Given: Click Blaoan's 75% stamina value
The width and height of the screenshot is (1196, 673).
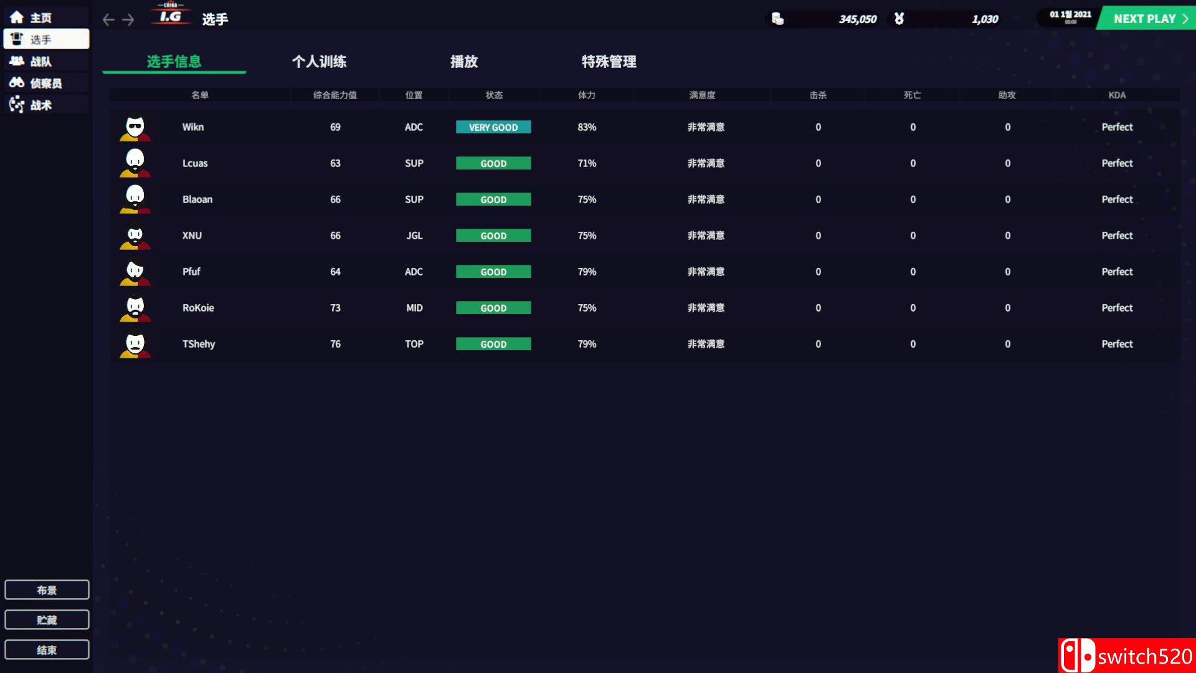Looking at the screenshot, I should point(586,199).
